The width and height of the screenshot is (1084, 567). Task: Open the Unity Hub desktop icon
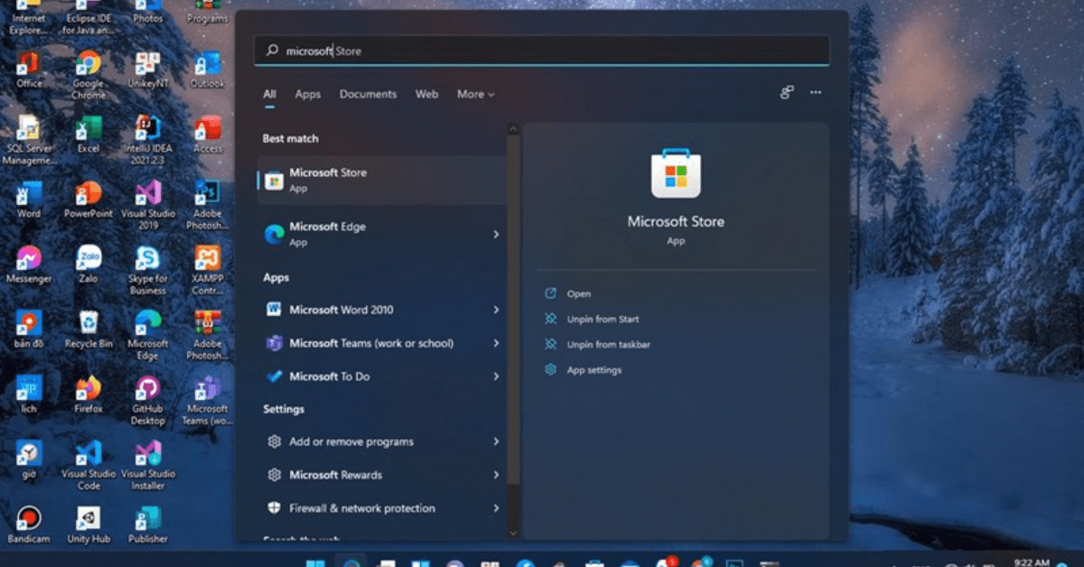[x=88, y=525]
